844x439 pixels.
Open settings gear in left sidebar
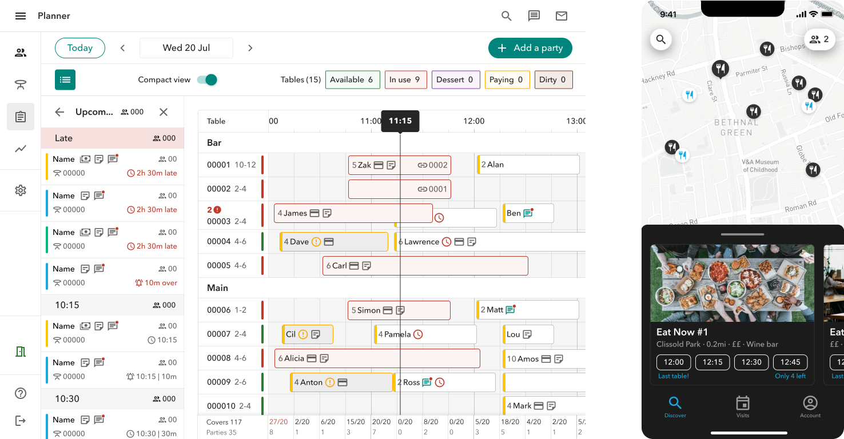coord(21,190)
